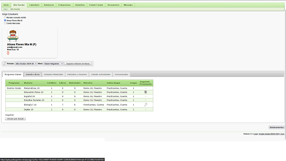
Task: Open the Documentos menu tab
Action: 113,5
